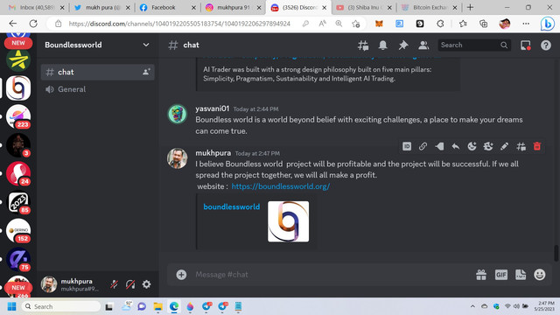Select the Boundlessworld server icon
The image size is (560, 315).
[x=18, y=87]
